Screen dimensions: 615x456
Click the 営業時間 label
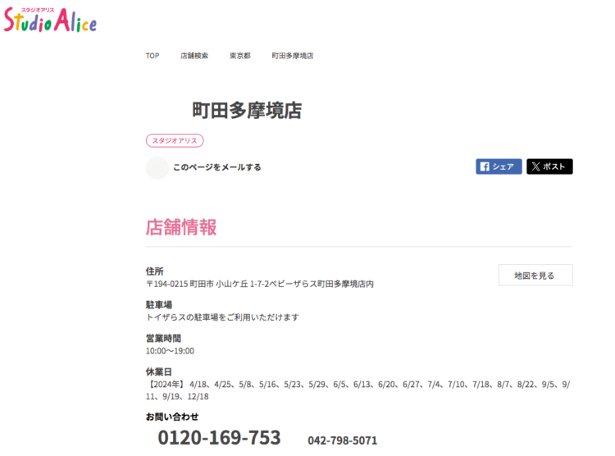163,338
